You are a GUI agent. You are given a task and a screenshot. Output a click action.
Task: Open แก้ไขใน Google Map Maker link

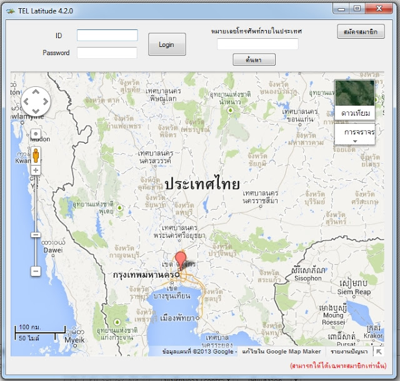(x=281, y=352)
